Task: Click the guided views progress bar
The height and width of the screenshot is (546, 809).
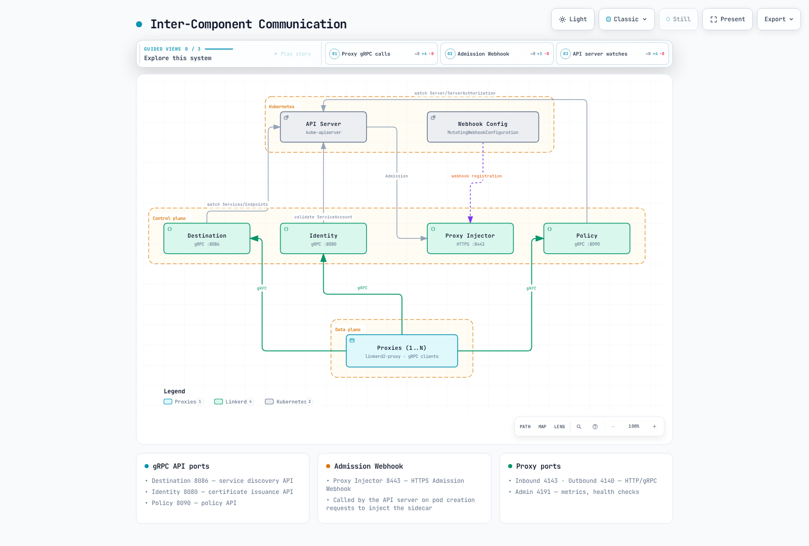Action: 219,49
